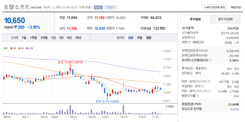Click the -3.18% change value
The image size is (245, 122).
point(34,27)
